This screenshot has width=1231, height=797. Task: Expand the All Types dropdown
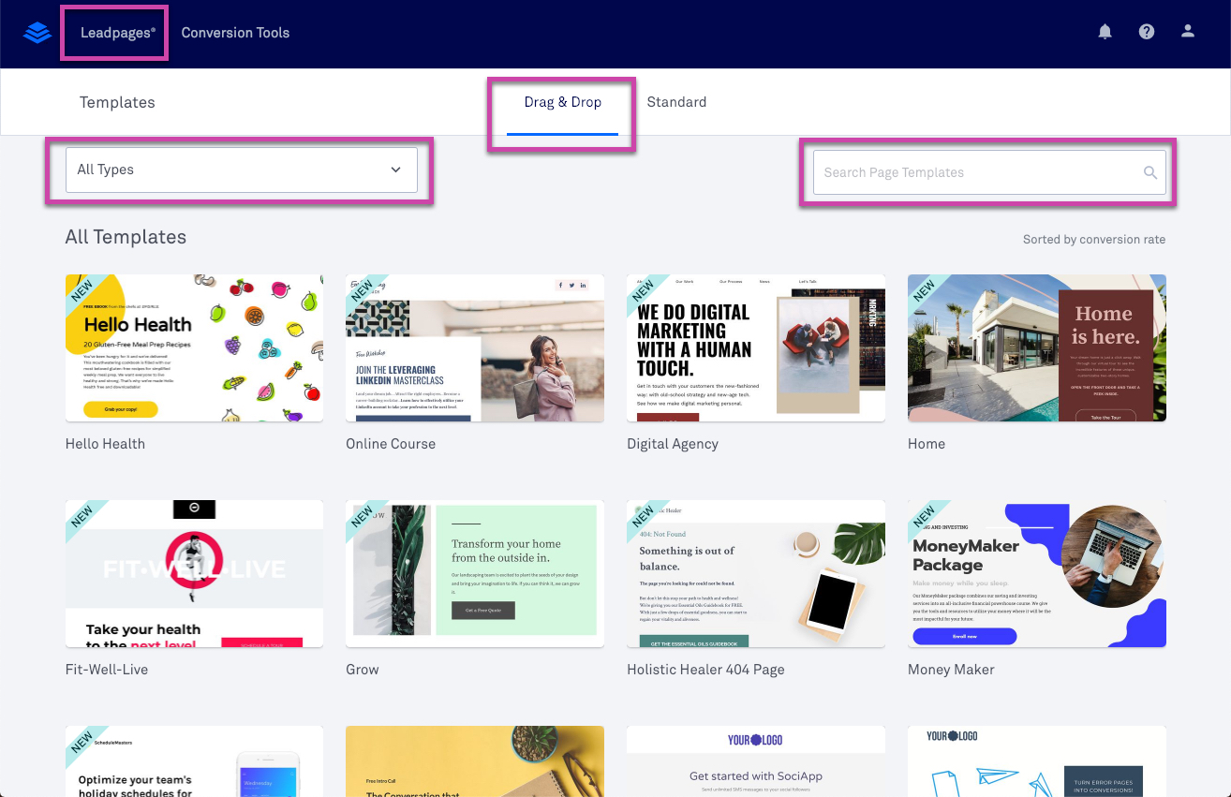pyautogui.click(x=241, y=170)
